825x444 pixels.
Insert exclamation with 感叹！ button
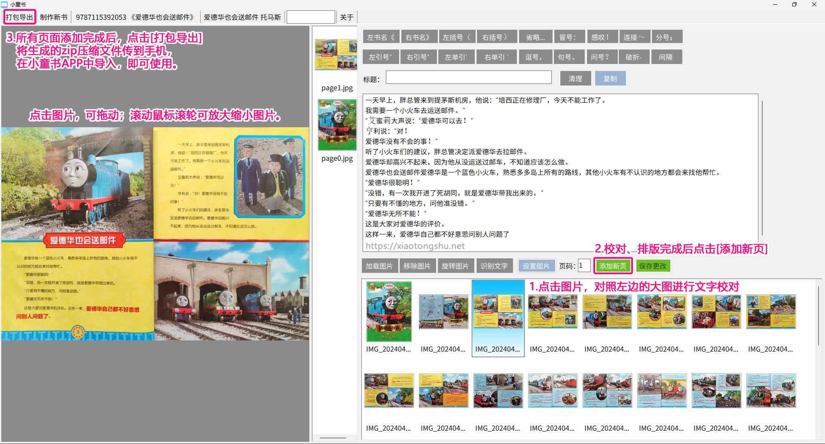[x=602, y=37]
